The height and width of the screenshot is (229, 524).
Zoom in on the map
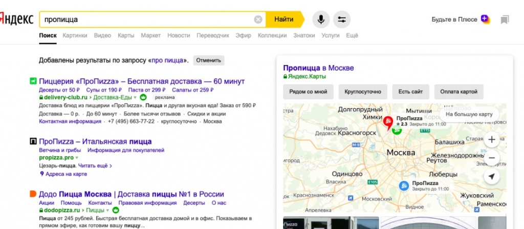point(492,140)
